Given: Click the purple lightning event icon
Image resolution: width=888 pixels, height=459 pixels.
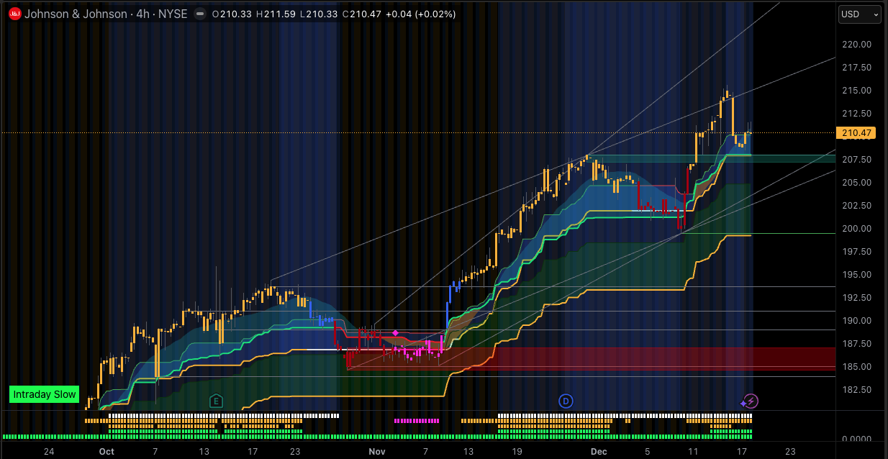Looking at the screenshot, I should pyautogui.click(x=750, y=401).
